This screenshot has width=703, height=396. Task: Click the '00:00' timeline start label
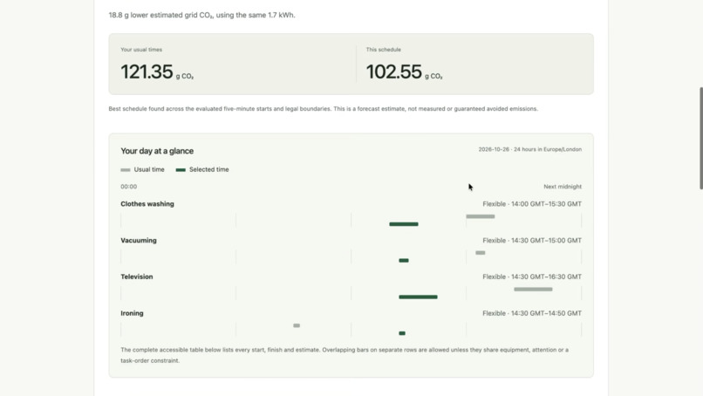[x=129, y=187]
